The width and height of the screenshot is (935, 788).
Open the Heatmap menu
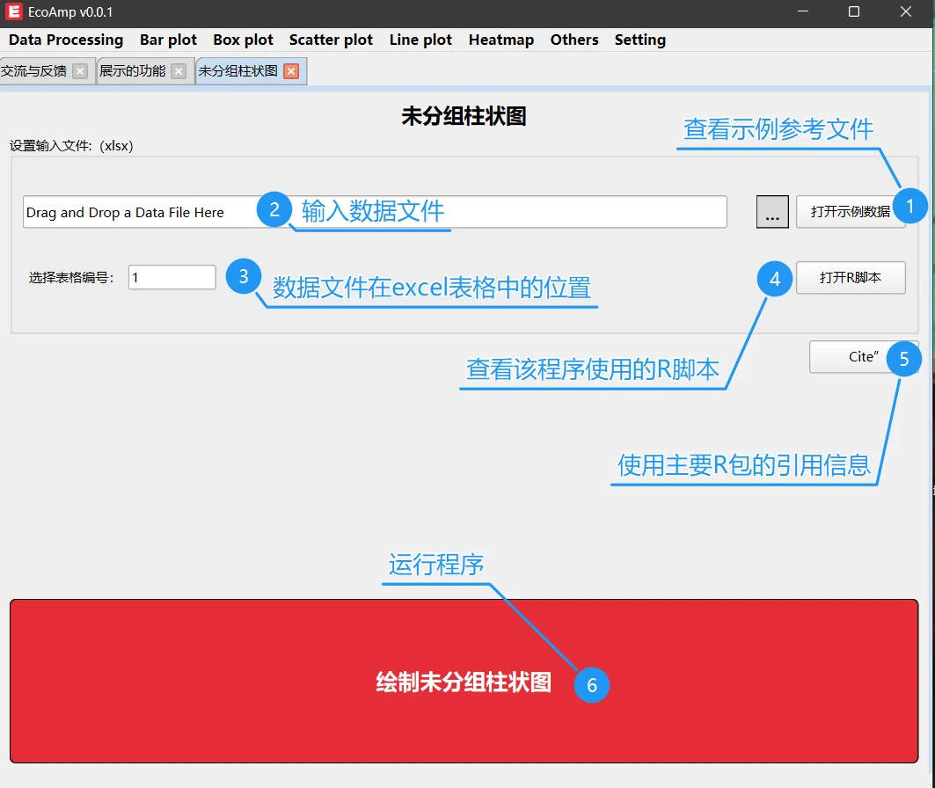pyautogui.click(x=500, y=40)
